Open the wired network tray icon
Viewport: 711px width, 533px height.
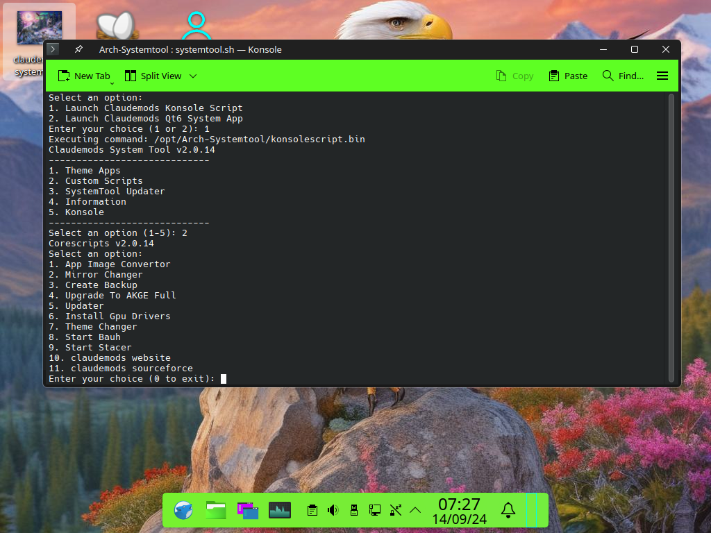(x=374, y=510)
